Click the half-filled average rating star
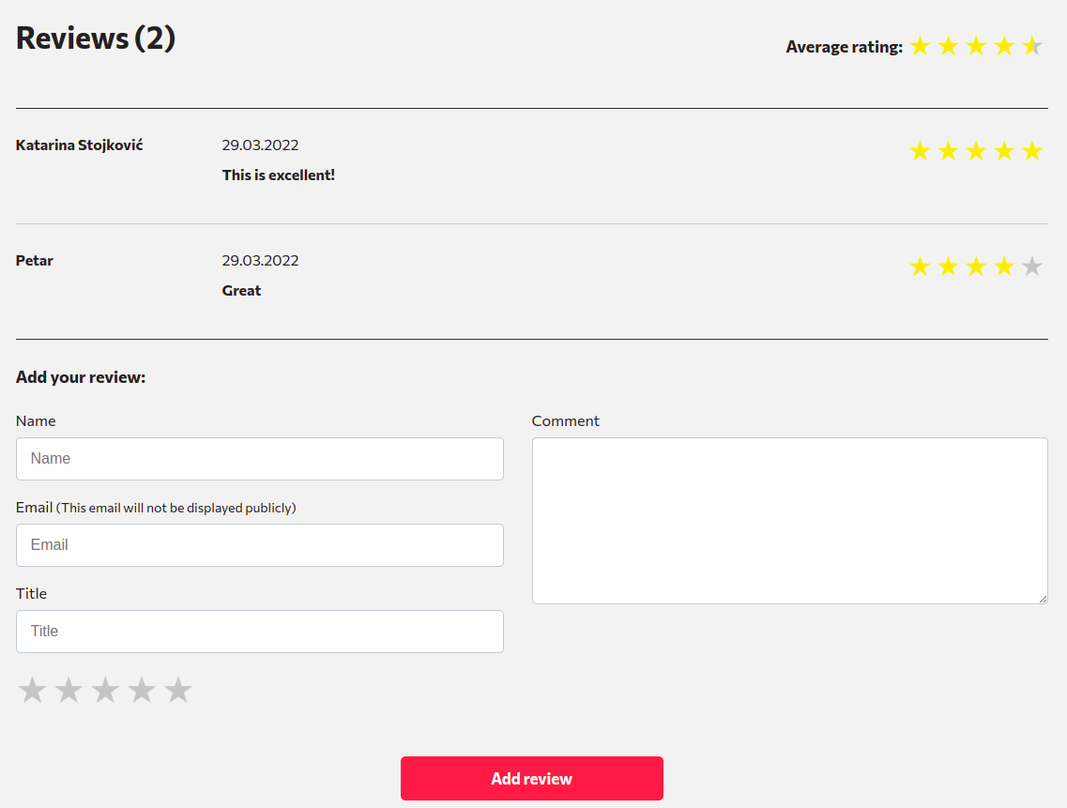The width and height of the screenshot is (1067, 808). pyautogui.click(x=1032, y=46)
